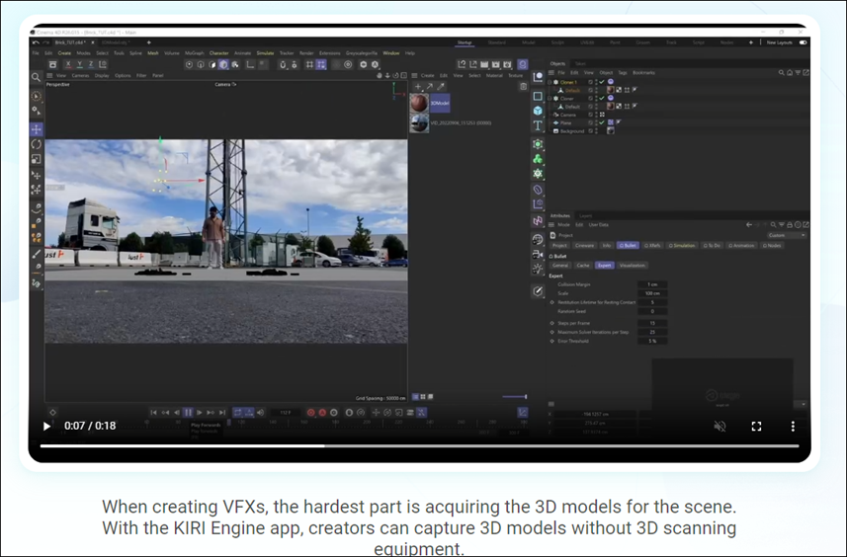Add a new document tab with plus
Image resolution: width=847 pixels, height=557 pixels.
[x=148, y=42]
